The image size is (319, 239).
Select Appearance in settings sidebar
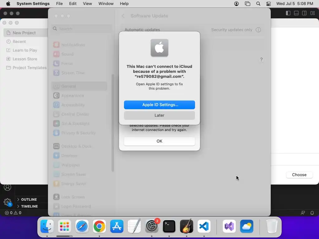[79, 96]
